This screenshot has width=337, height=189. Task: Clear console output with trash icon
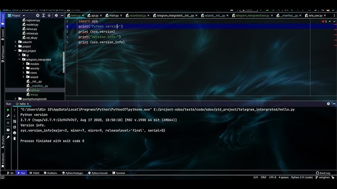pyautogui.click(x=14, y=139)
